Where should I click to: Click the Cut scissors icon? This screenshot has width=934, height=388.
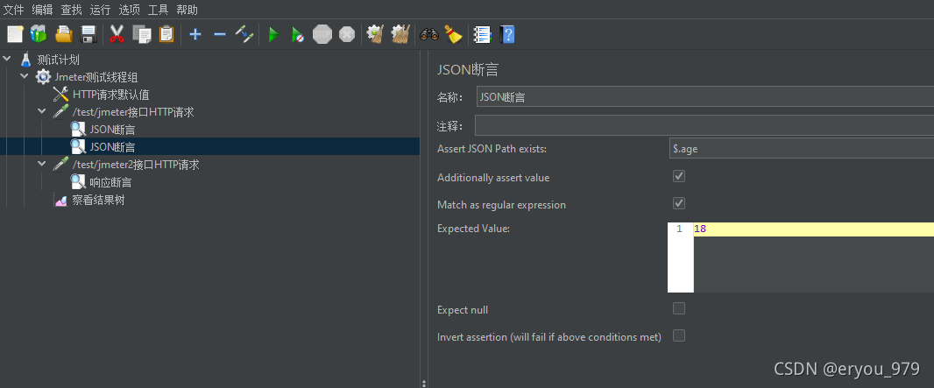[x=117, y=34]
